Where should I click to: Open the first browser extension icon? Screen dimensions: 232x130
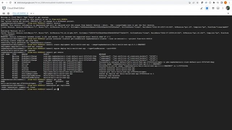pyautogui.click(x=202, y=3)
